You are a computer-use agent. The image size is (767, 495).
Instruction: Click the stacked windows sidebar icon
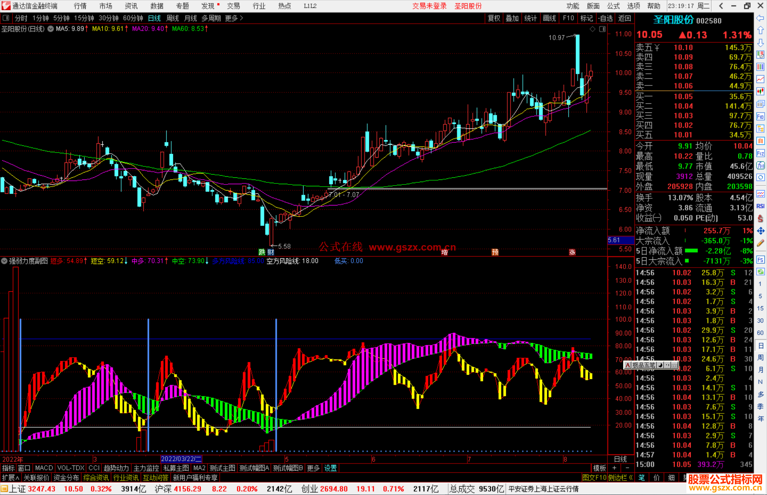760,104
